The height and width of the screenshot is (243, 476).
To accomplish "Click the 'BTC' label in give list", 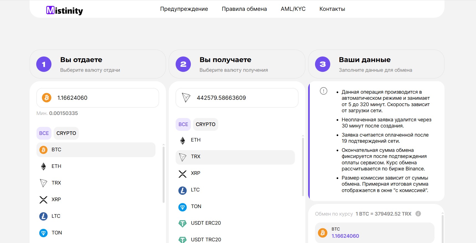I will [x=56, y=150].
